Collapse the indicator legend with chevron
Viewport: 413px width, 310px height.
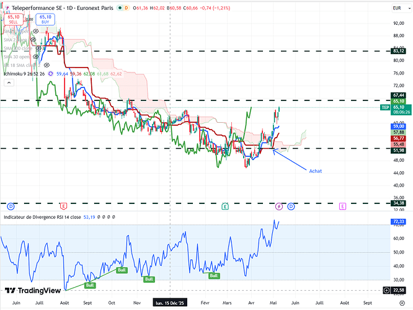(9, 82)
